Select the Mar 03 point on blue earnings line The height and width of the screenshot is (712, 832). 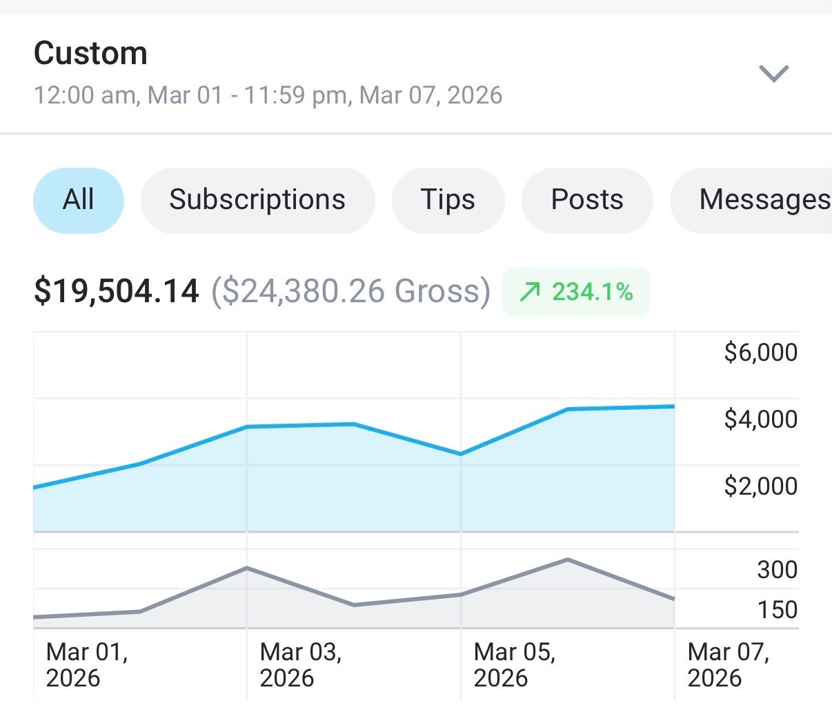247,427
